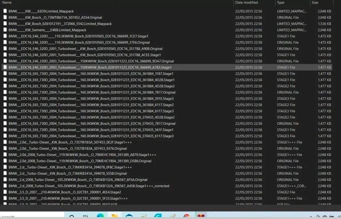Open Microsoft Edge from the taskbar
The width and height of the screenshot is (341, 219).
click(x=100, y=216)
